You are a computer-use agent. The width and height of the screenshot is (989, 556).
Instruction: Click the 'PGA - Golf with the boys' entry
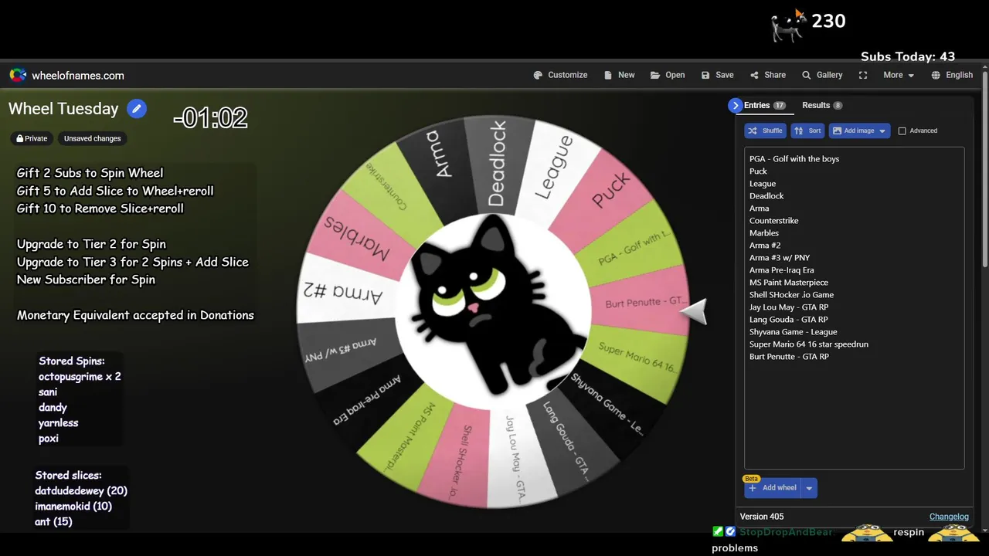tap(794, 159)
